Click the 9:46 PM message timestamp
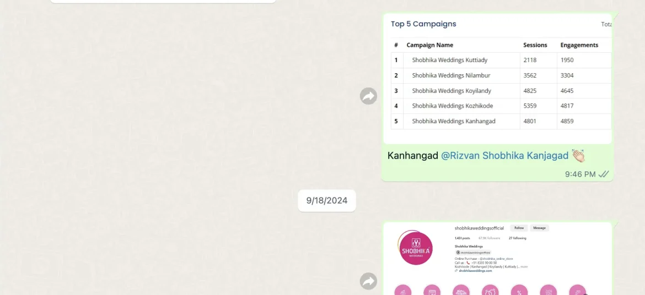The height and width of the screenshot is (295, 645). (x=580, y=174)
